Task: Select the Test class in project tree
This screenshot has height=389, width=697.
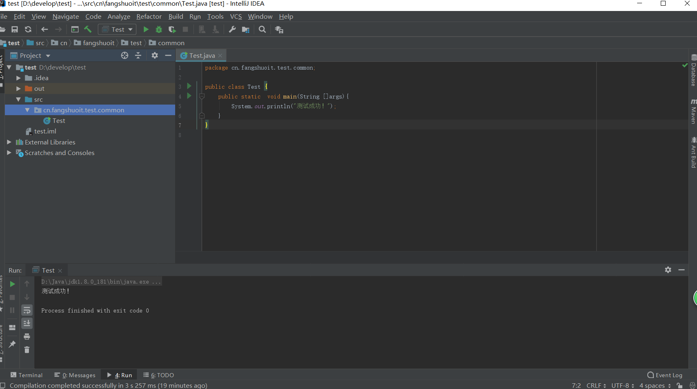Action: [x=59, y=120]
